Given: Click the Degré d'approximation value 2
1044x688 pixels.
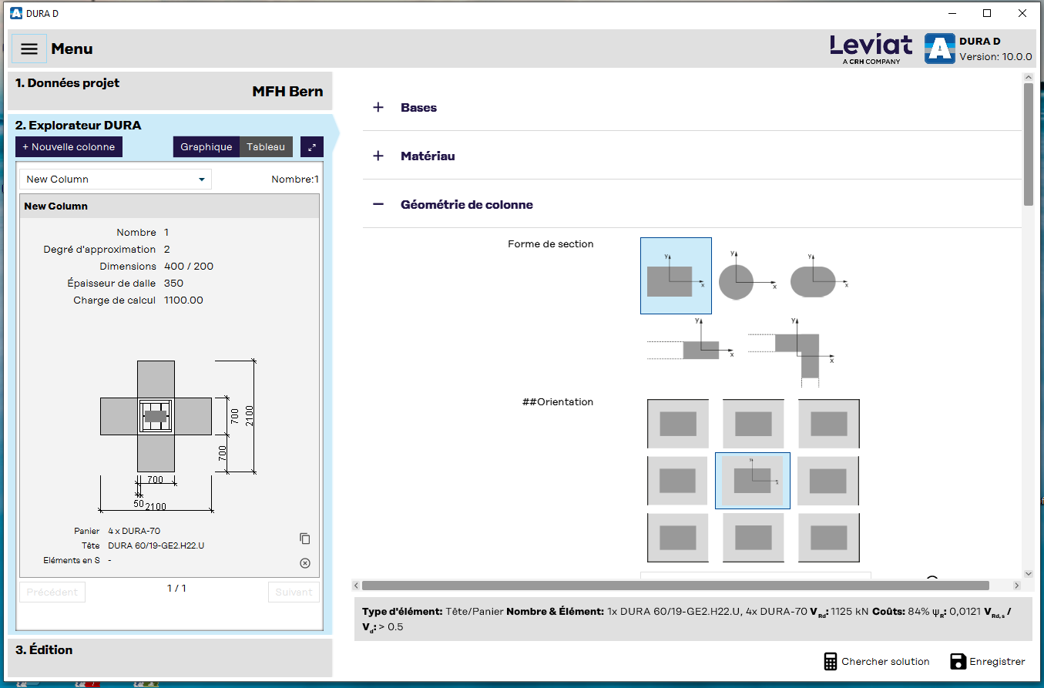Looking at the screenshot, I should click(x=167, y=250).
